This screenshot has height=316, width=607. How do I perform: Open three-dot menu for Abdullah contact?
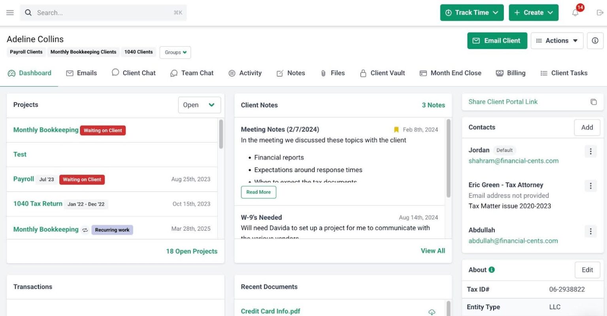[x=590, y=231]
